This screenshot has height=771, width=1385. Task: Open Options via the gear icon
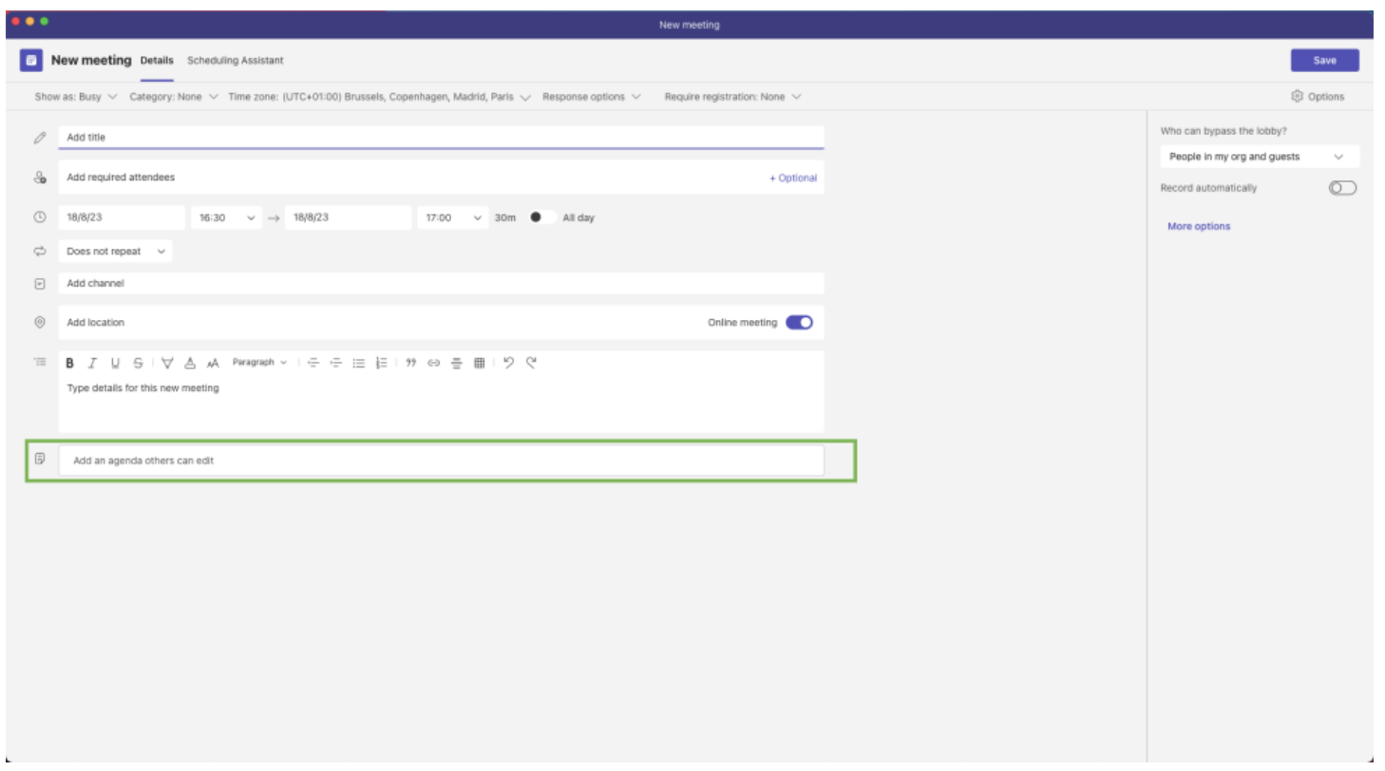point(1297,96)
